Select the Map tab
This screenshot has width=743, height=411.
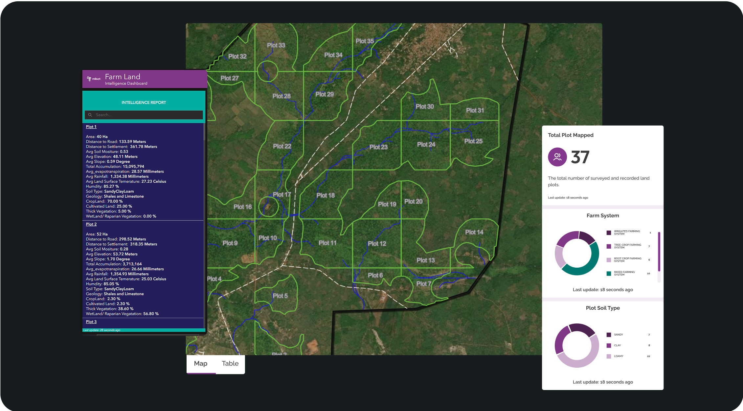tap(200, 363)
